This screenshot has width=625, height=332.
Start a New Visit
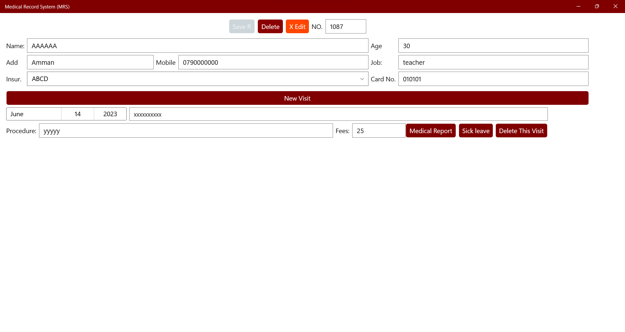point(297,98)
